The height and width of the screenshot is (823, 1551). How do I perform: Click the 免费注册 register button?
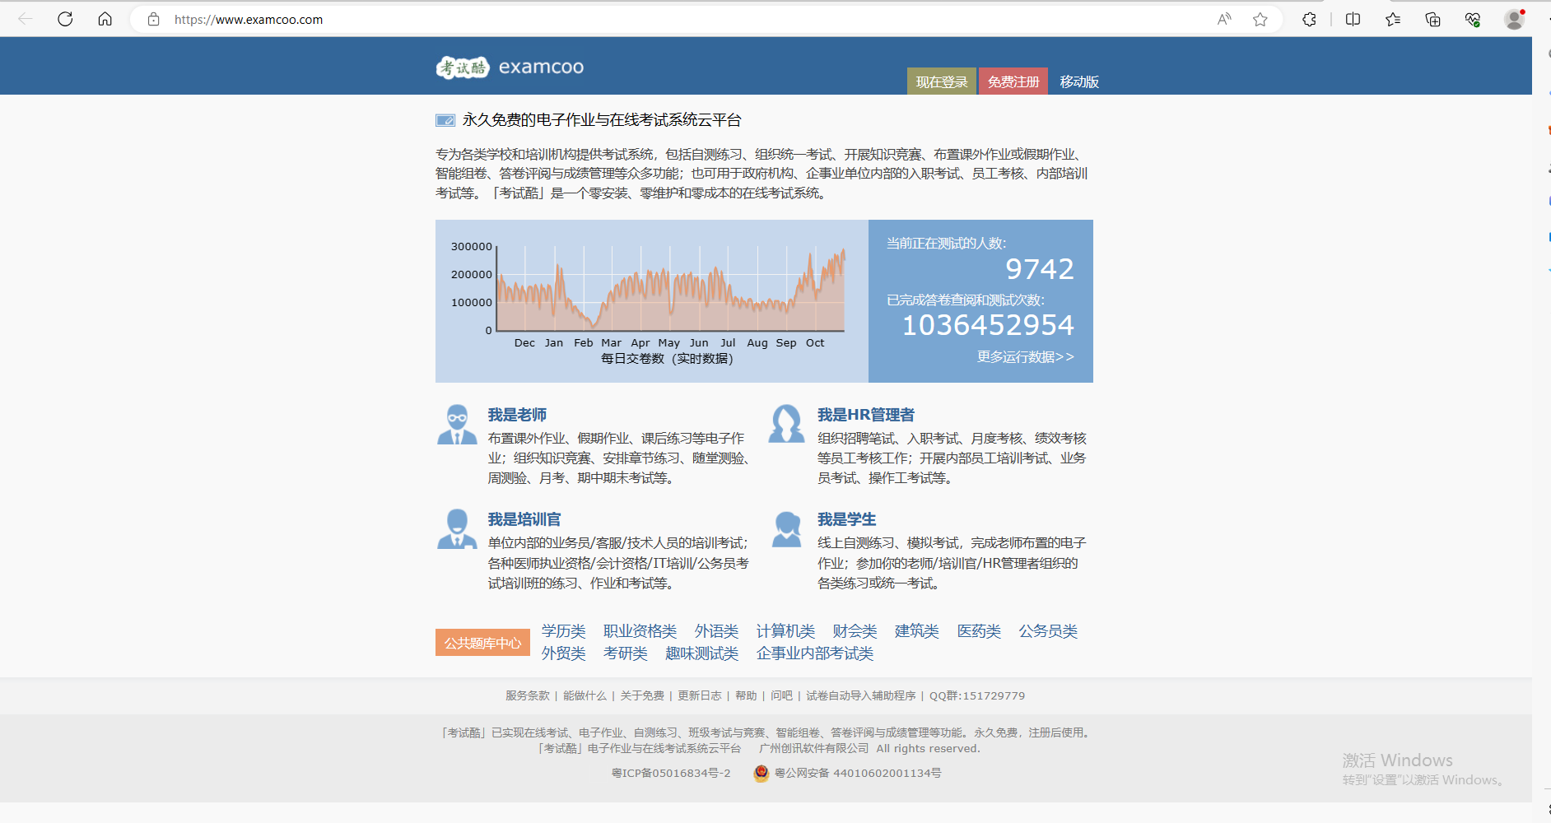coord(1013,81)
